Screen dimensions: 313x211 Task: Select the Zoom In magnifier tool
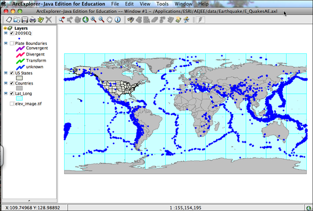94,20
